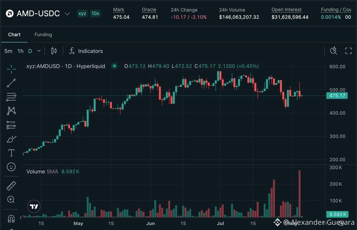Expand the AMD-USDC market selector chevron
Screen dimensions: 357x230
(x=68, y=14)
